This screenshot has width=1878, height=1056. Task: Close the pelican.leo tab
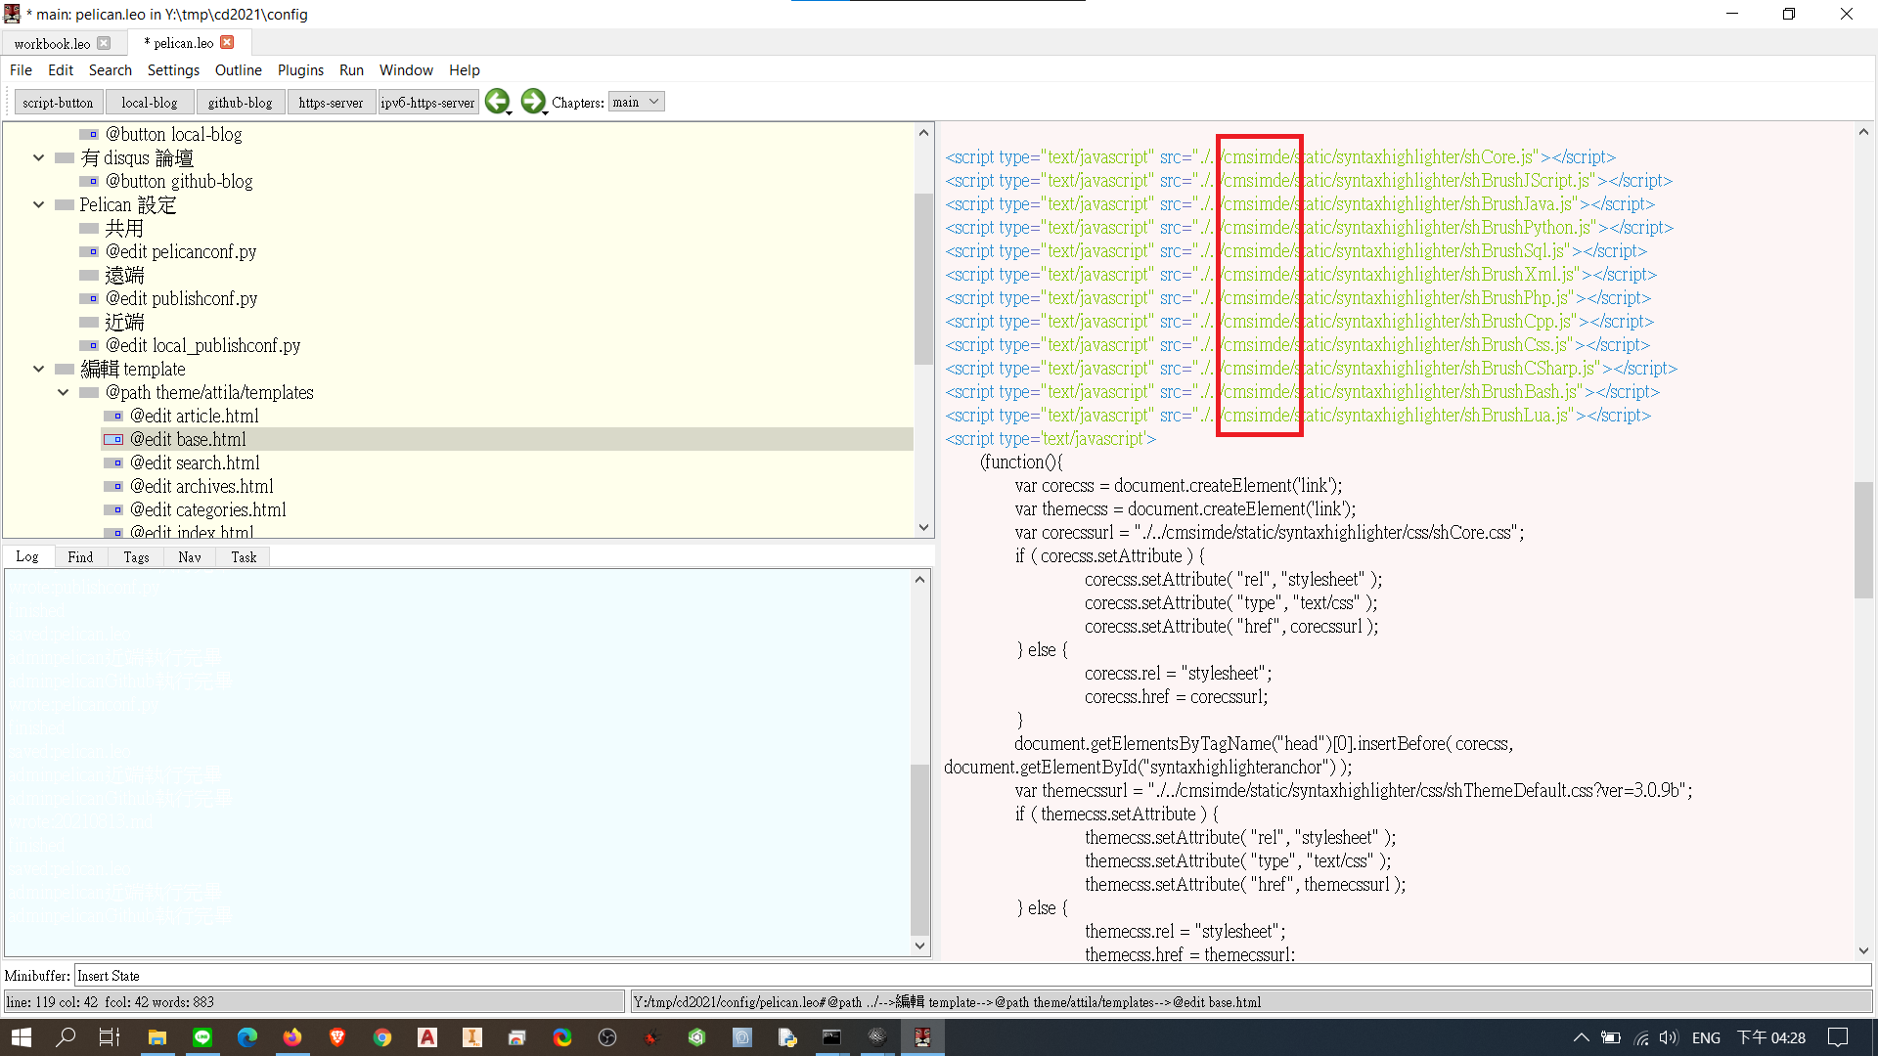click(227, 42)
